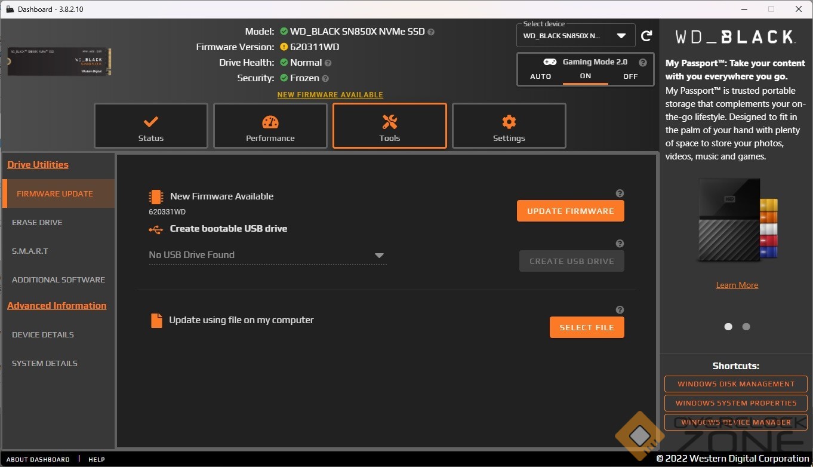Click the Dashboard app icon in title bar
Screen dimensions: 813x467
10,9
